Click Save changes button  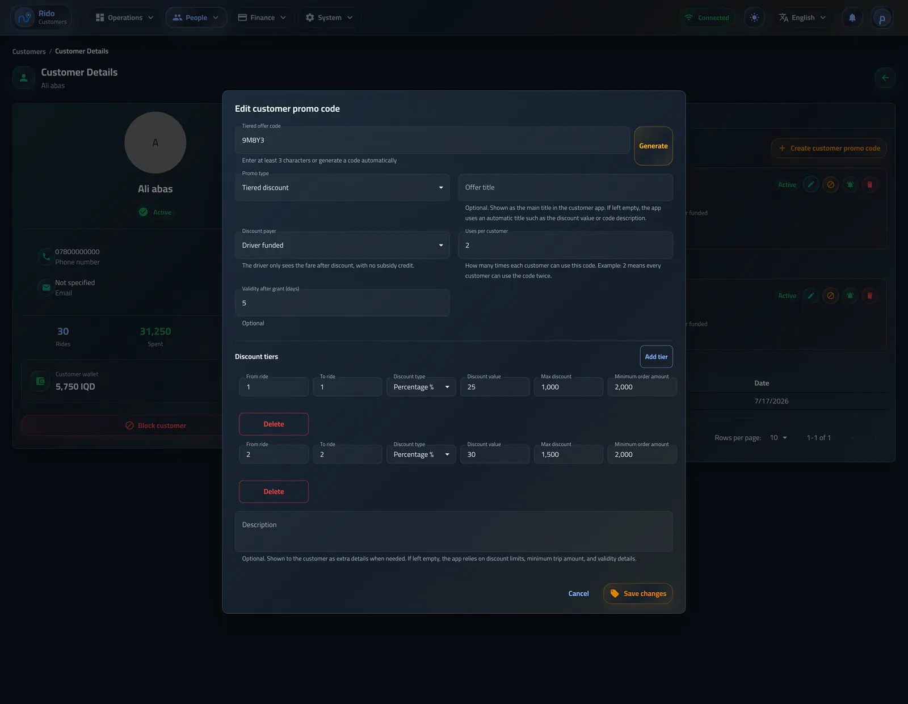coord(638,593)
